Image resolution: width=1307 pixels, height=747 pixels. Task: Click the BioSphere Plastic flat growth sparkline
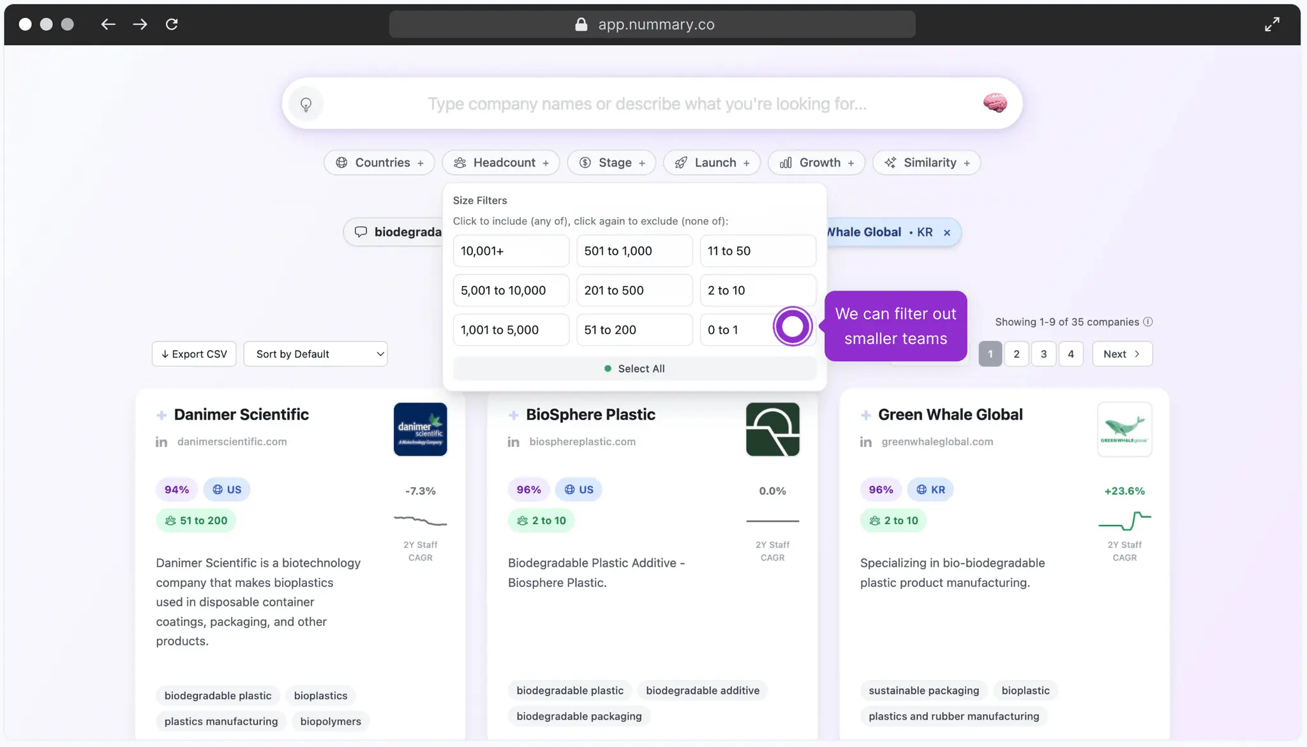tap(772, 521)
